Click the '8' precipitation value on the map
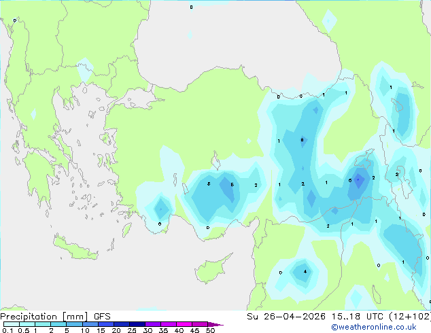Viewport: 431px width, 333px height. pyautogui.click(x=302, y=140)
